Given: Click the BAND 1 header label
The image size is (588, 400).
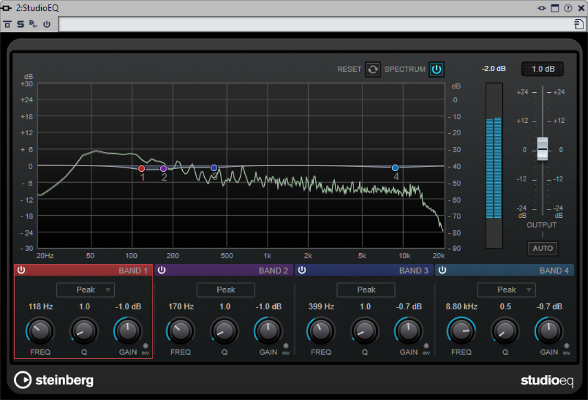Looking at the screenshot, I should click(x=133, y=270).
